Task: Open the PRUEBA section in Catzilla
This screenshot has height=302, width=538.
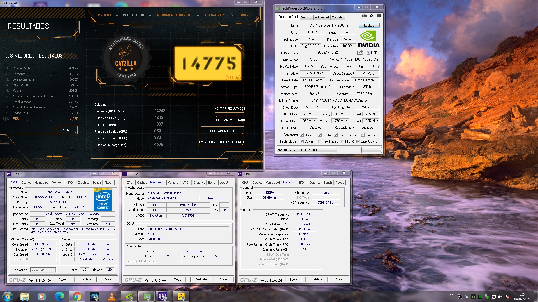Action: coord(105,15)
